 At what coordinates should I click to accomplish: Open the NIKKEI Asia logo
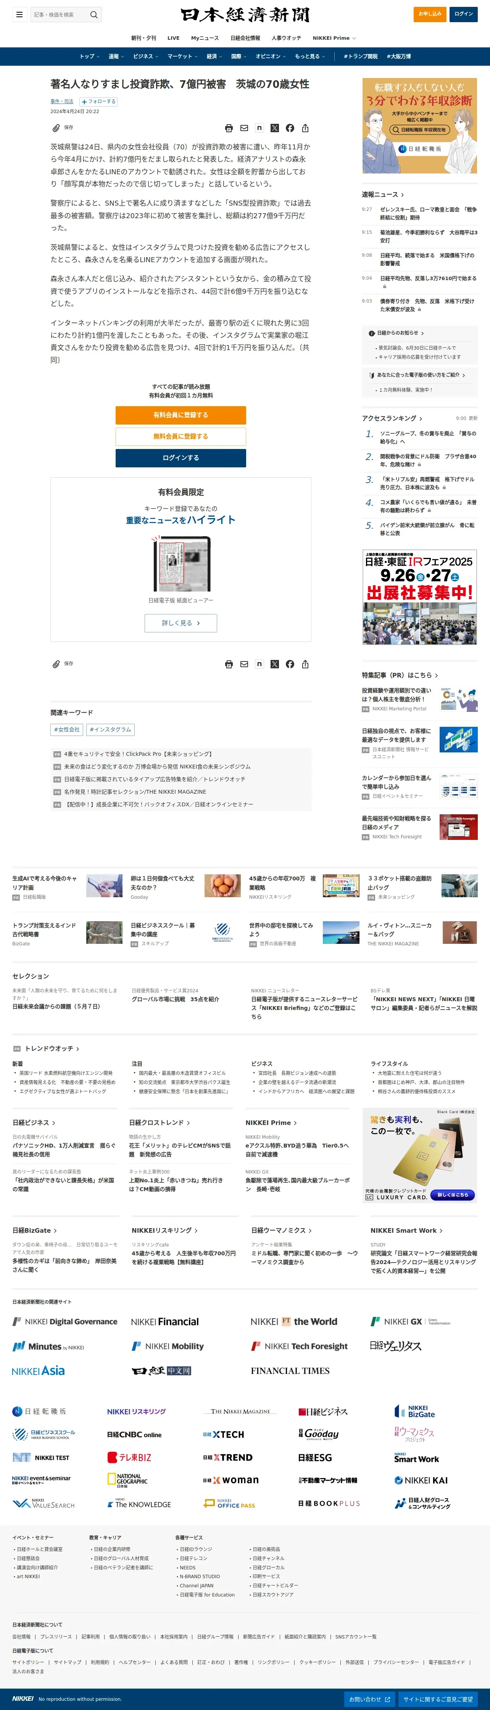pyautogui.click(x=39, y=1371)
